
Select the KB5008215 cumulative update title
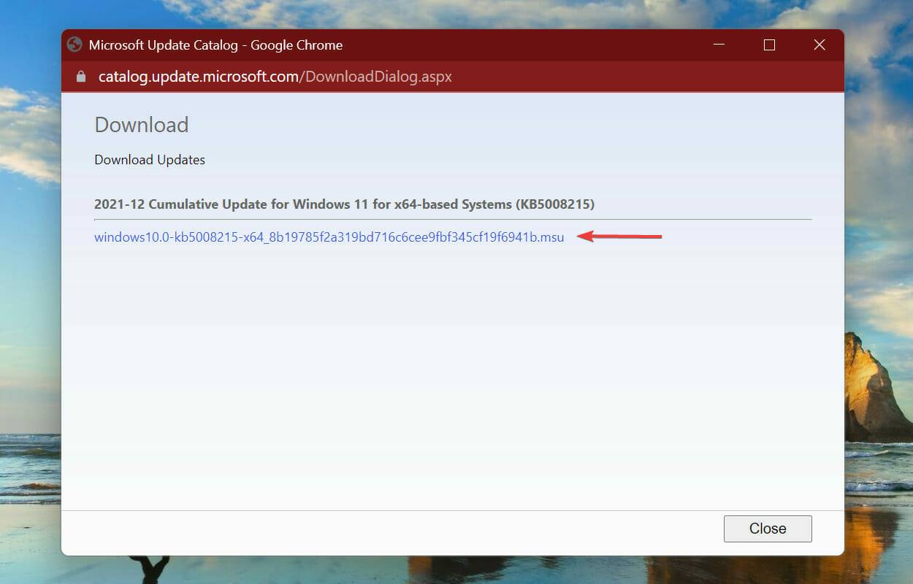(x=344, y=204)
